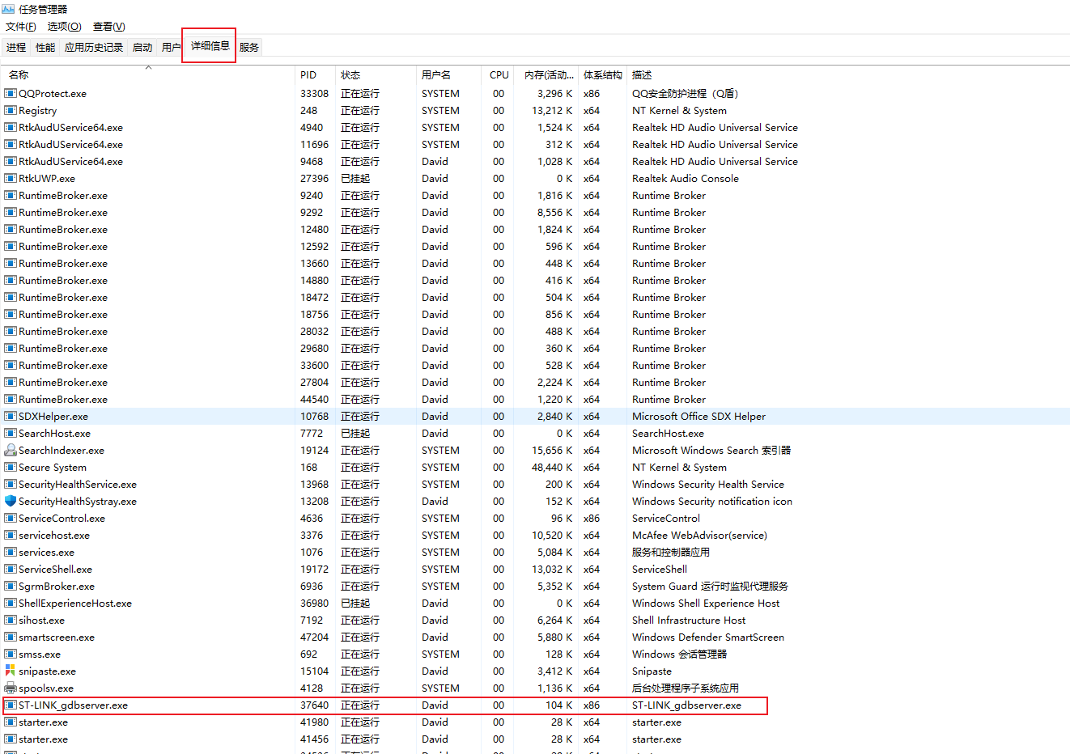Open the 查看(V) menu
The height and width of the screenshot is (754, 1070).
(x=109, y=27)
